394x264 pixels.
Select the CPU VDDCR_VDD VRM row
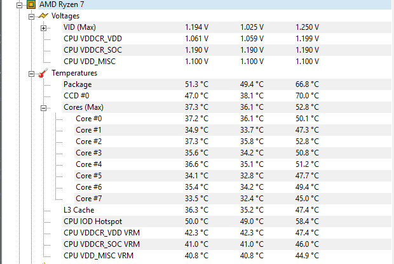[x=227, y=233]
